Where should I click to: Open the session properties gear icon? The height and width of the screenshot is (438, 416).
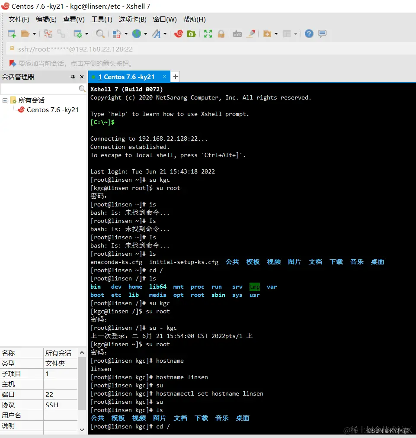click(x=78, y=34)
